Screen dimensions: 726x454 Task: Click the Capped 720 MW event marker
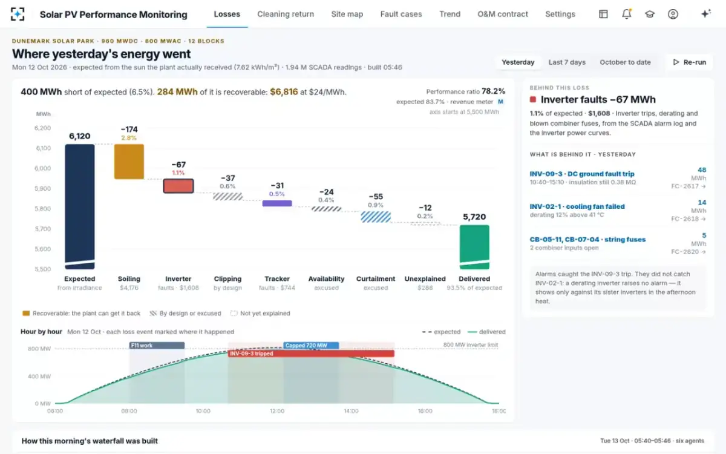point(311,346)
